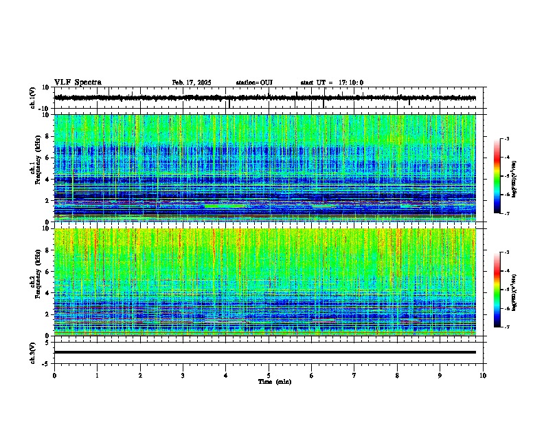Click the ch.2 spectrogram color bar

(497, 290)
